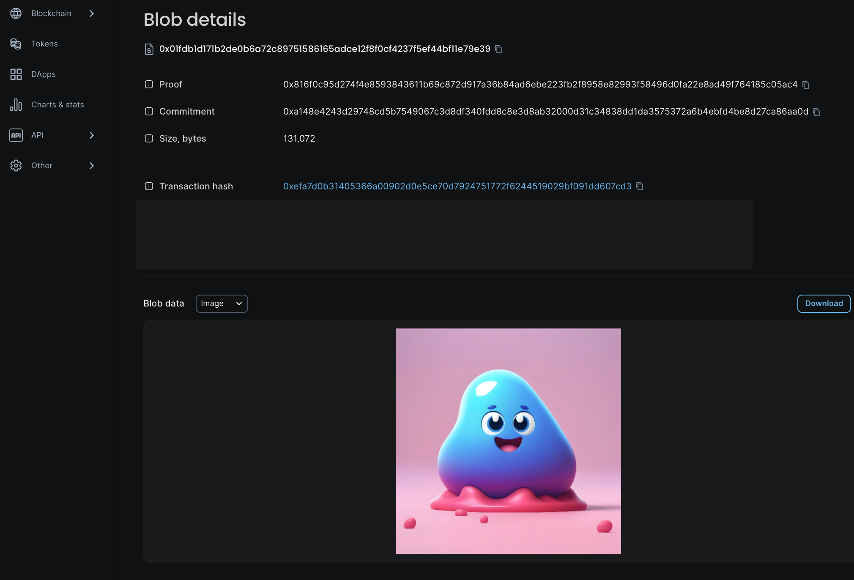Open the transaction hash link
The width and height of the screenshot is (854, 580).
click(457, 186)
